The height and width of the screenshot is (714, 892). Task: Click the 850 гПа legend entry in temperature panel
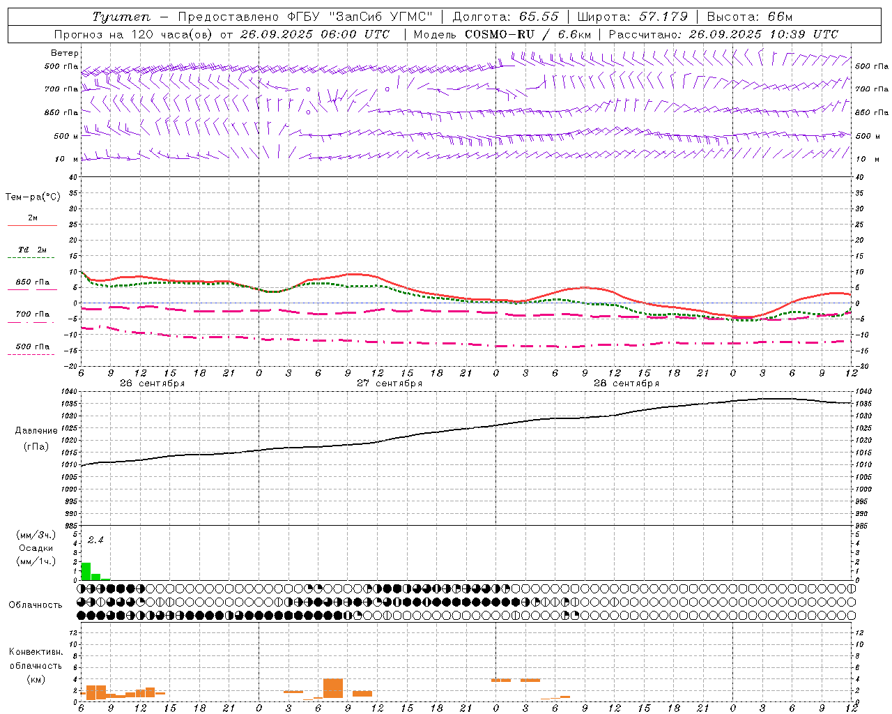tap(32, 282)
